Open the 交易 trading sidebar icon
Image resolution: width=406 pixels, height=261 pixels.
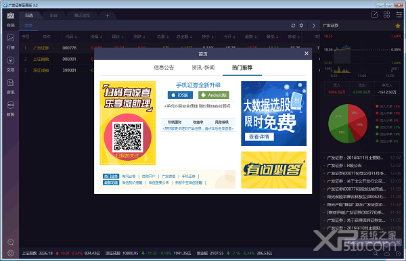[x=10, y=64]
